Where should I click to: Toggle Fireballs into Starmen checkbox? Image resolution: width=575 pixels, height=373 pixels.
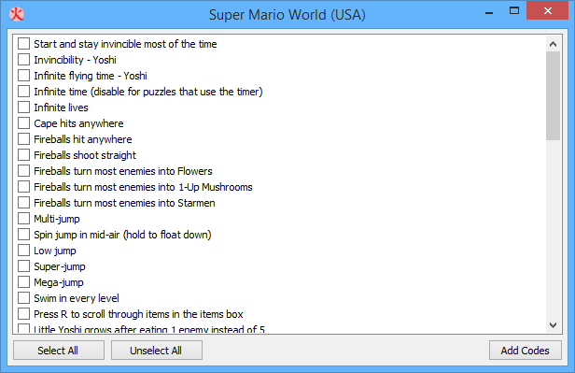(24, 203)
